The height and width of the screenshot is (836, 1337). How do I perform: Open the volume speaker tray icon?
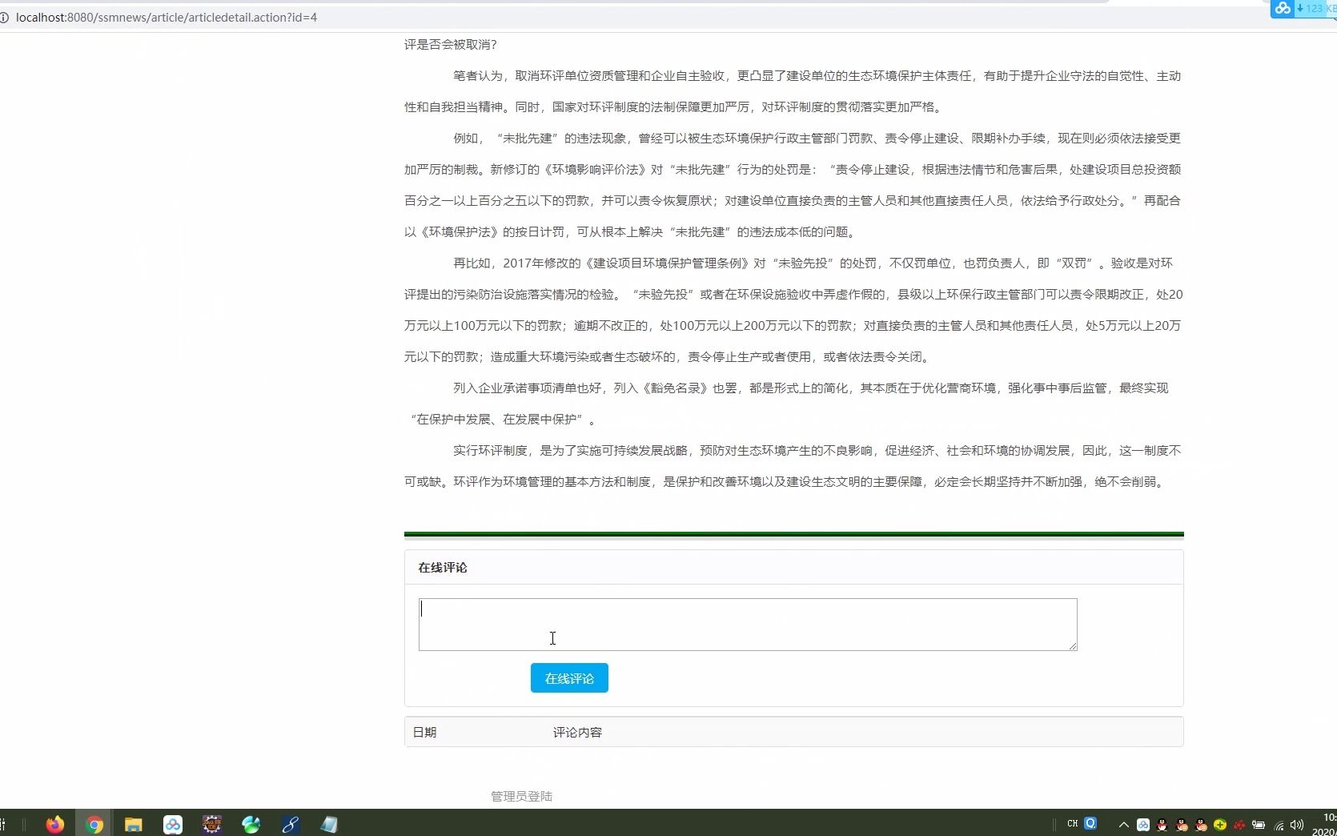point(1297,825)
